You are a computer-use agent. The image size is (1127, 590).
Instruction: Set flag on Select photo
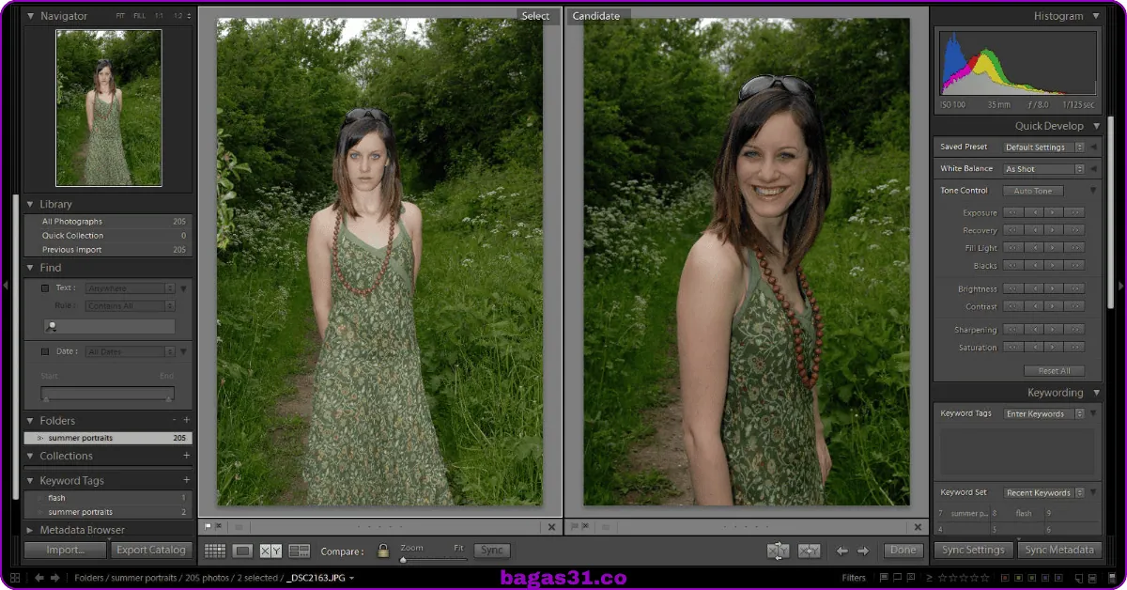(x=208, y=527)
